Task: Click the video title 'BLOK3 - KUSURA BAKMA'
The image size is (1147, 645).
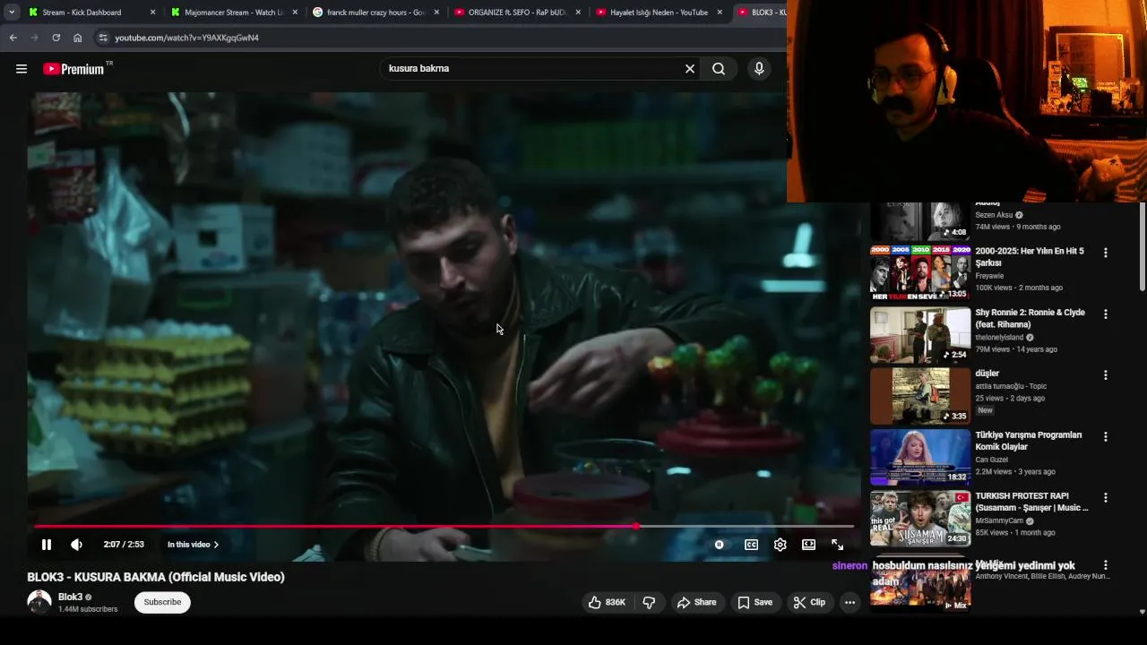Action: (156, 577)
